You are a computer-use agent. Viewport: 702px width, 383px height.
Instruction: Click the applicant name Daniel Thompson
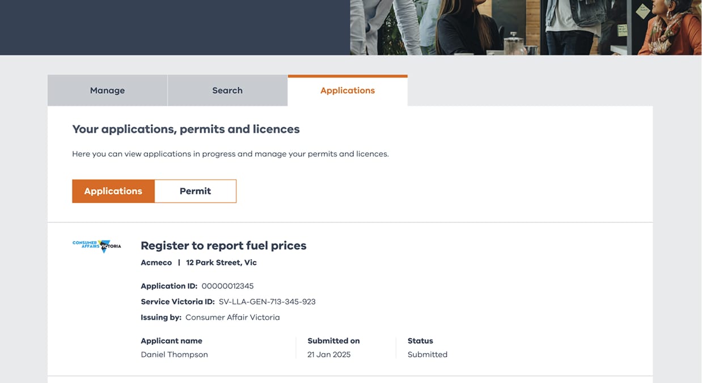tap(174, 355)
